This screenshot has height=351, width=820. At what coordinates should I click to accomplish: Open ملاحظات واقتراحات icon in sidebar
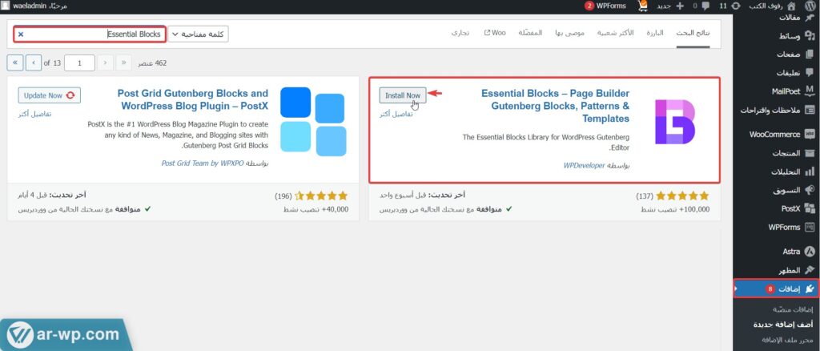tap(810, 110)
